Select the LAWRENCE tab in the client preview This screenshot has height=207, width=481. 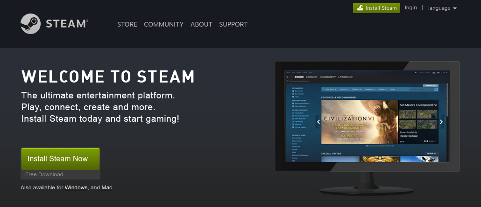tap(346, 77)
